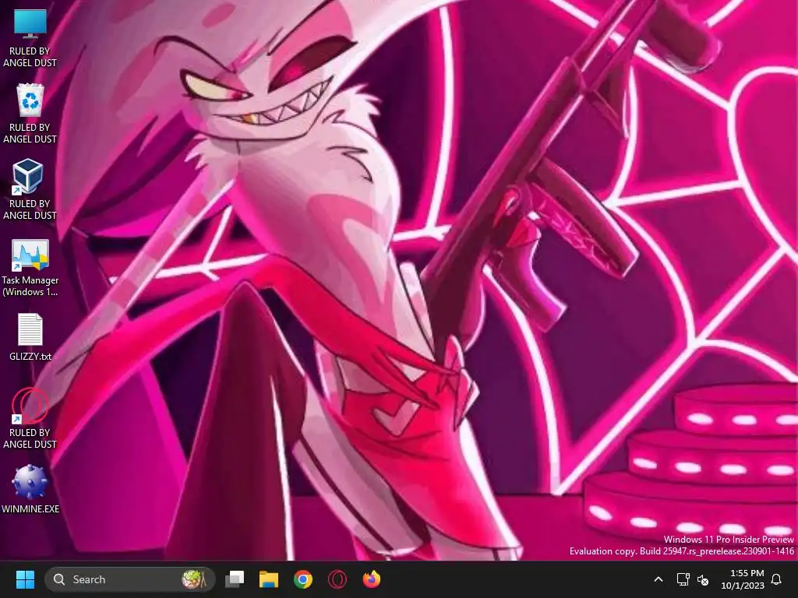Open the Task Manager desktop shortcut
Screen dimensions: 798x598
coord(30,255)
